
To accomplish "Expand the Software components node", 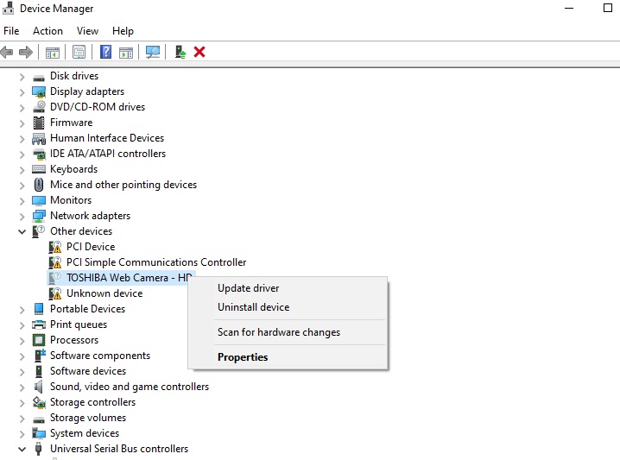I will coord(22,356).
